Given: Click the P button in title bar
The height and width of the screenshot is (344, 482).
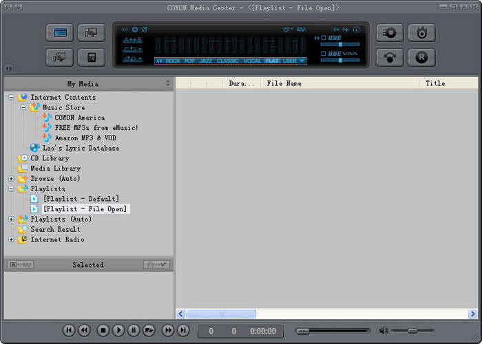Looking at the screenshot, I should click(8, 7).
